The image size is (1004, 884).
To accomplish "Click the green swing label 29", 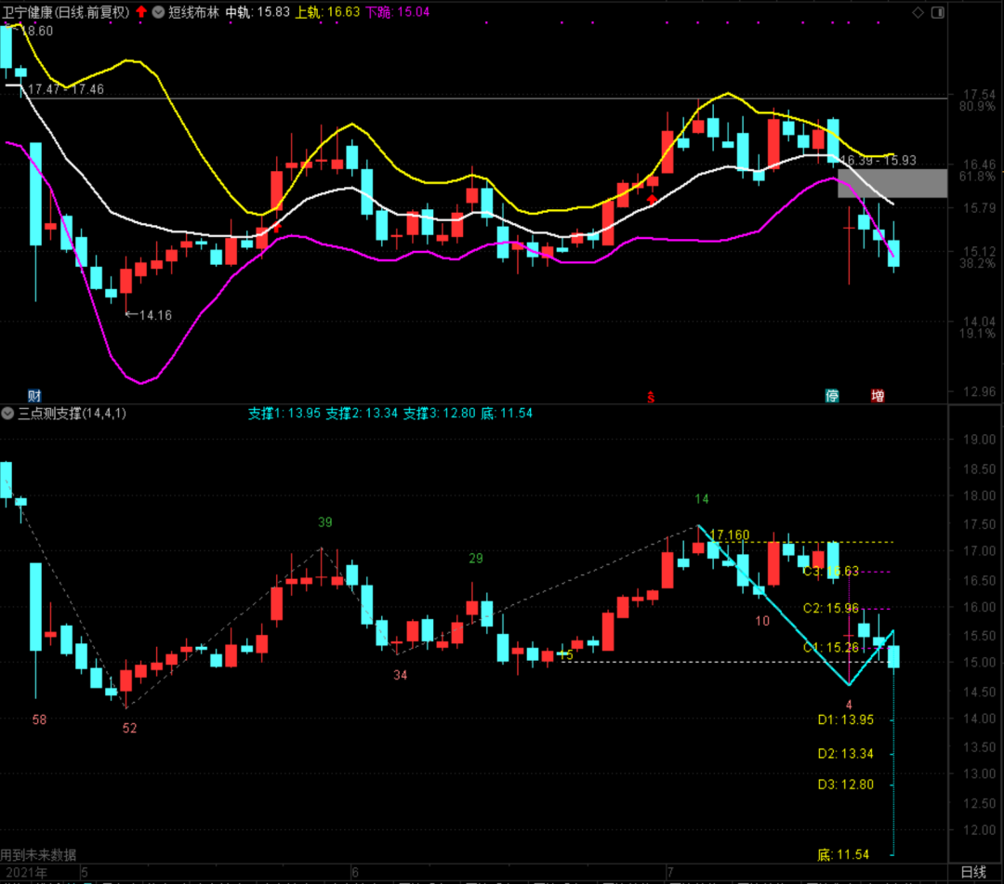I will [475, 559].
